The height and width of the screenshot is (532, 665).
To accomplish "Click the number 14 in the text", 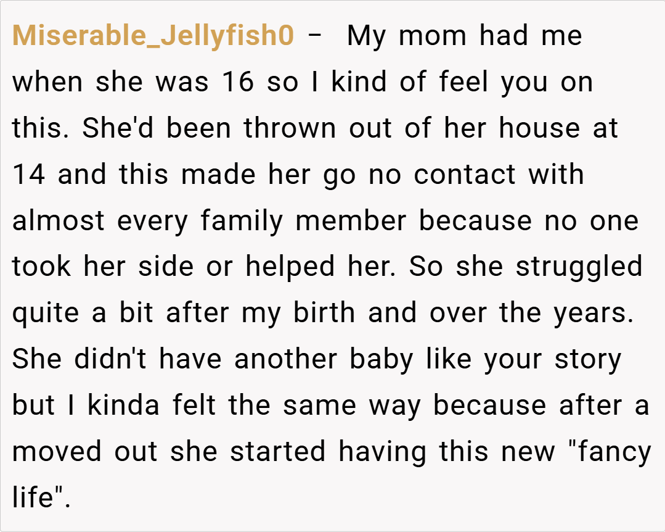I will coord(29,175).
